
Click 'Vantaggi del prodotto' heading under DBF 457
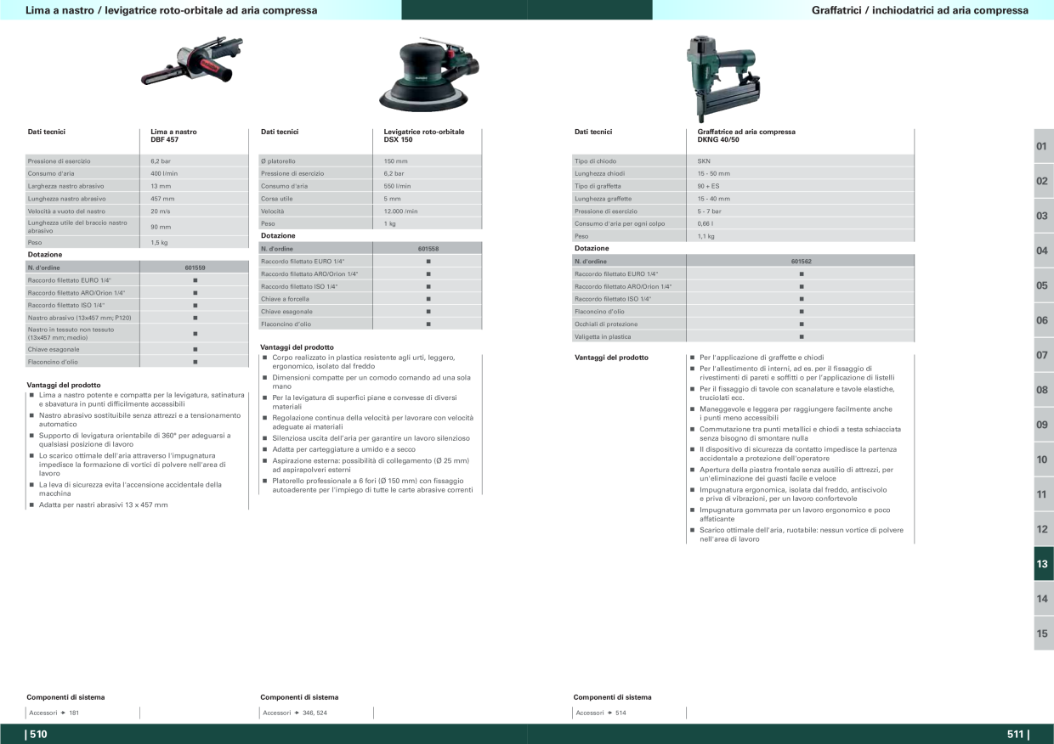point(65,385)
